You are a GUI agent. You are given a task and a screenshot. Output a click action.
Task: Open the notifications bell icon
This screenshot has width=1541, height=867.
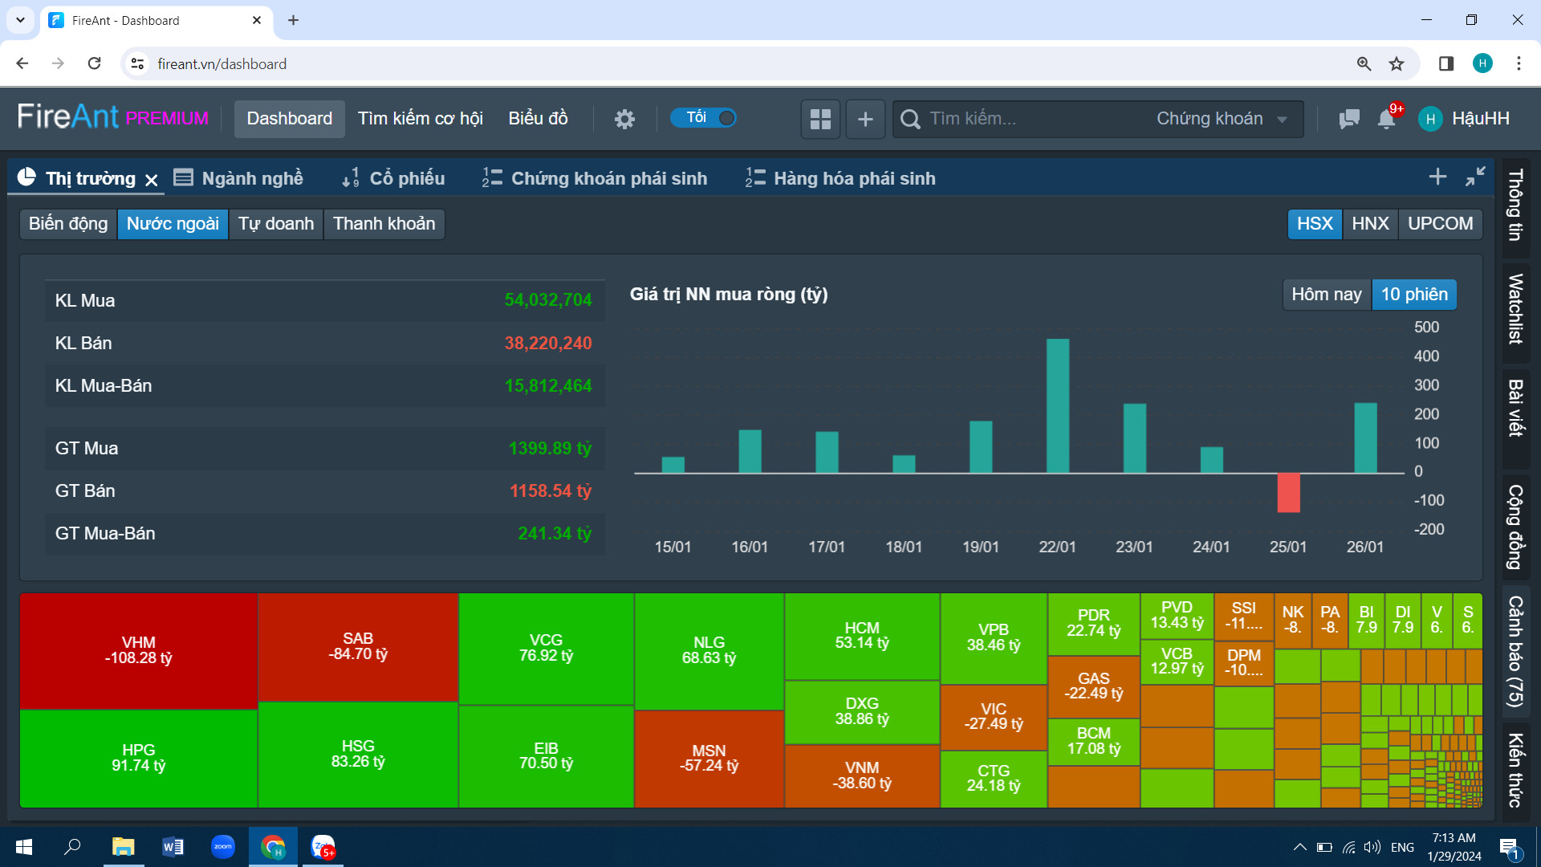1386,119
